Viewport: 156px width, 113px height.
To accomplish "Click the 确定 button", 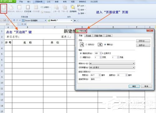I will point(134,86).
